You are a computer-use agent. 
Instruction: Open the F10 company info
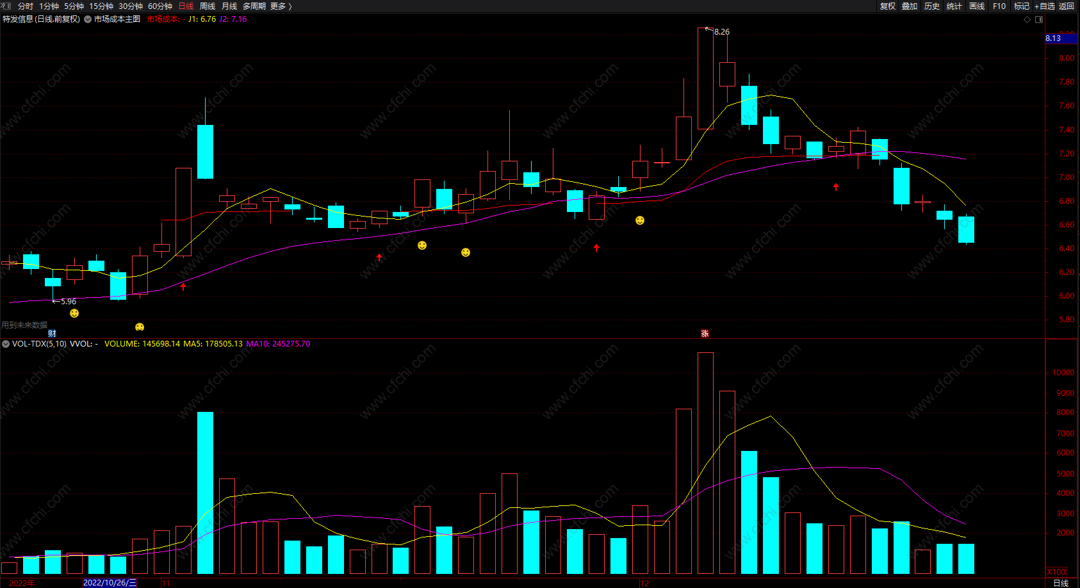click(999, 6)
